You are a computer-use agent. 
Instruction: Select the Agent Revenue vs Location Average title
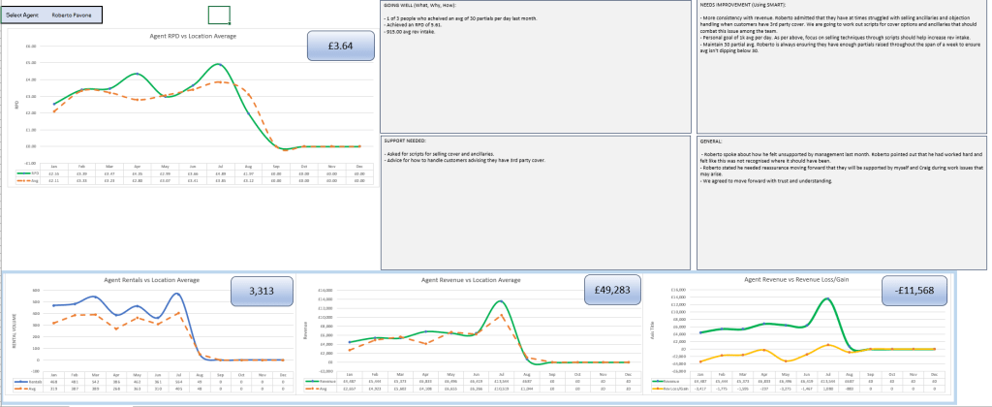click(x=471, y=280)
